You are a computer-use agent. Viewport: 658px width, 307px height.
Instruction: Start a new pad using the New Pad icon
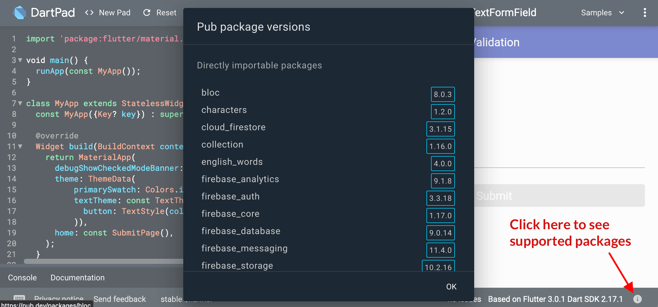coord(89,12)
